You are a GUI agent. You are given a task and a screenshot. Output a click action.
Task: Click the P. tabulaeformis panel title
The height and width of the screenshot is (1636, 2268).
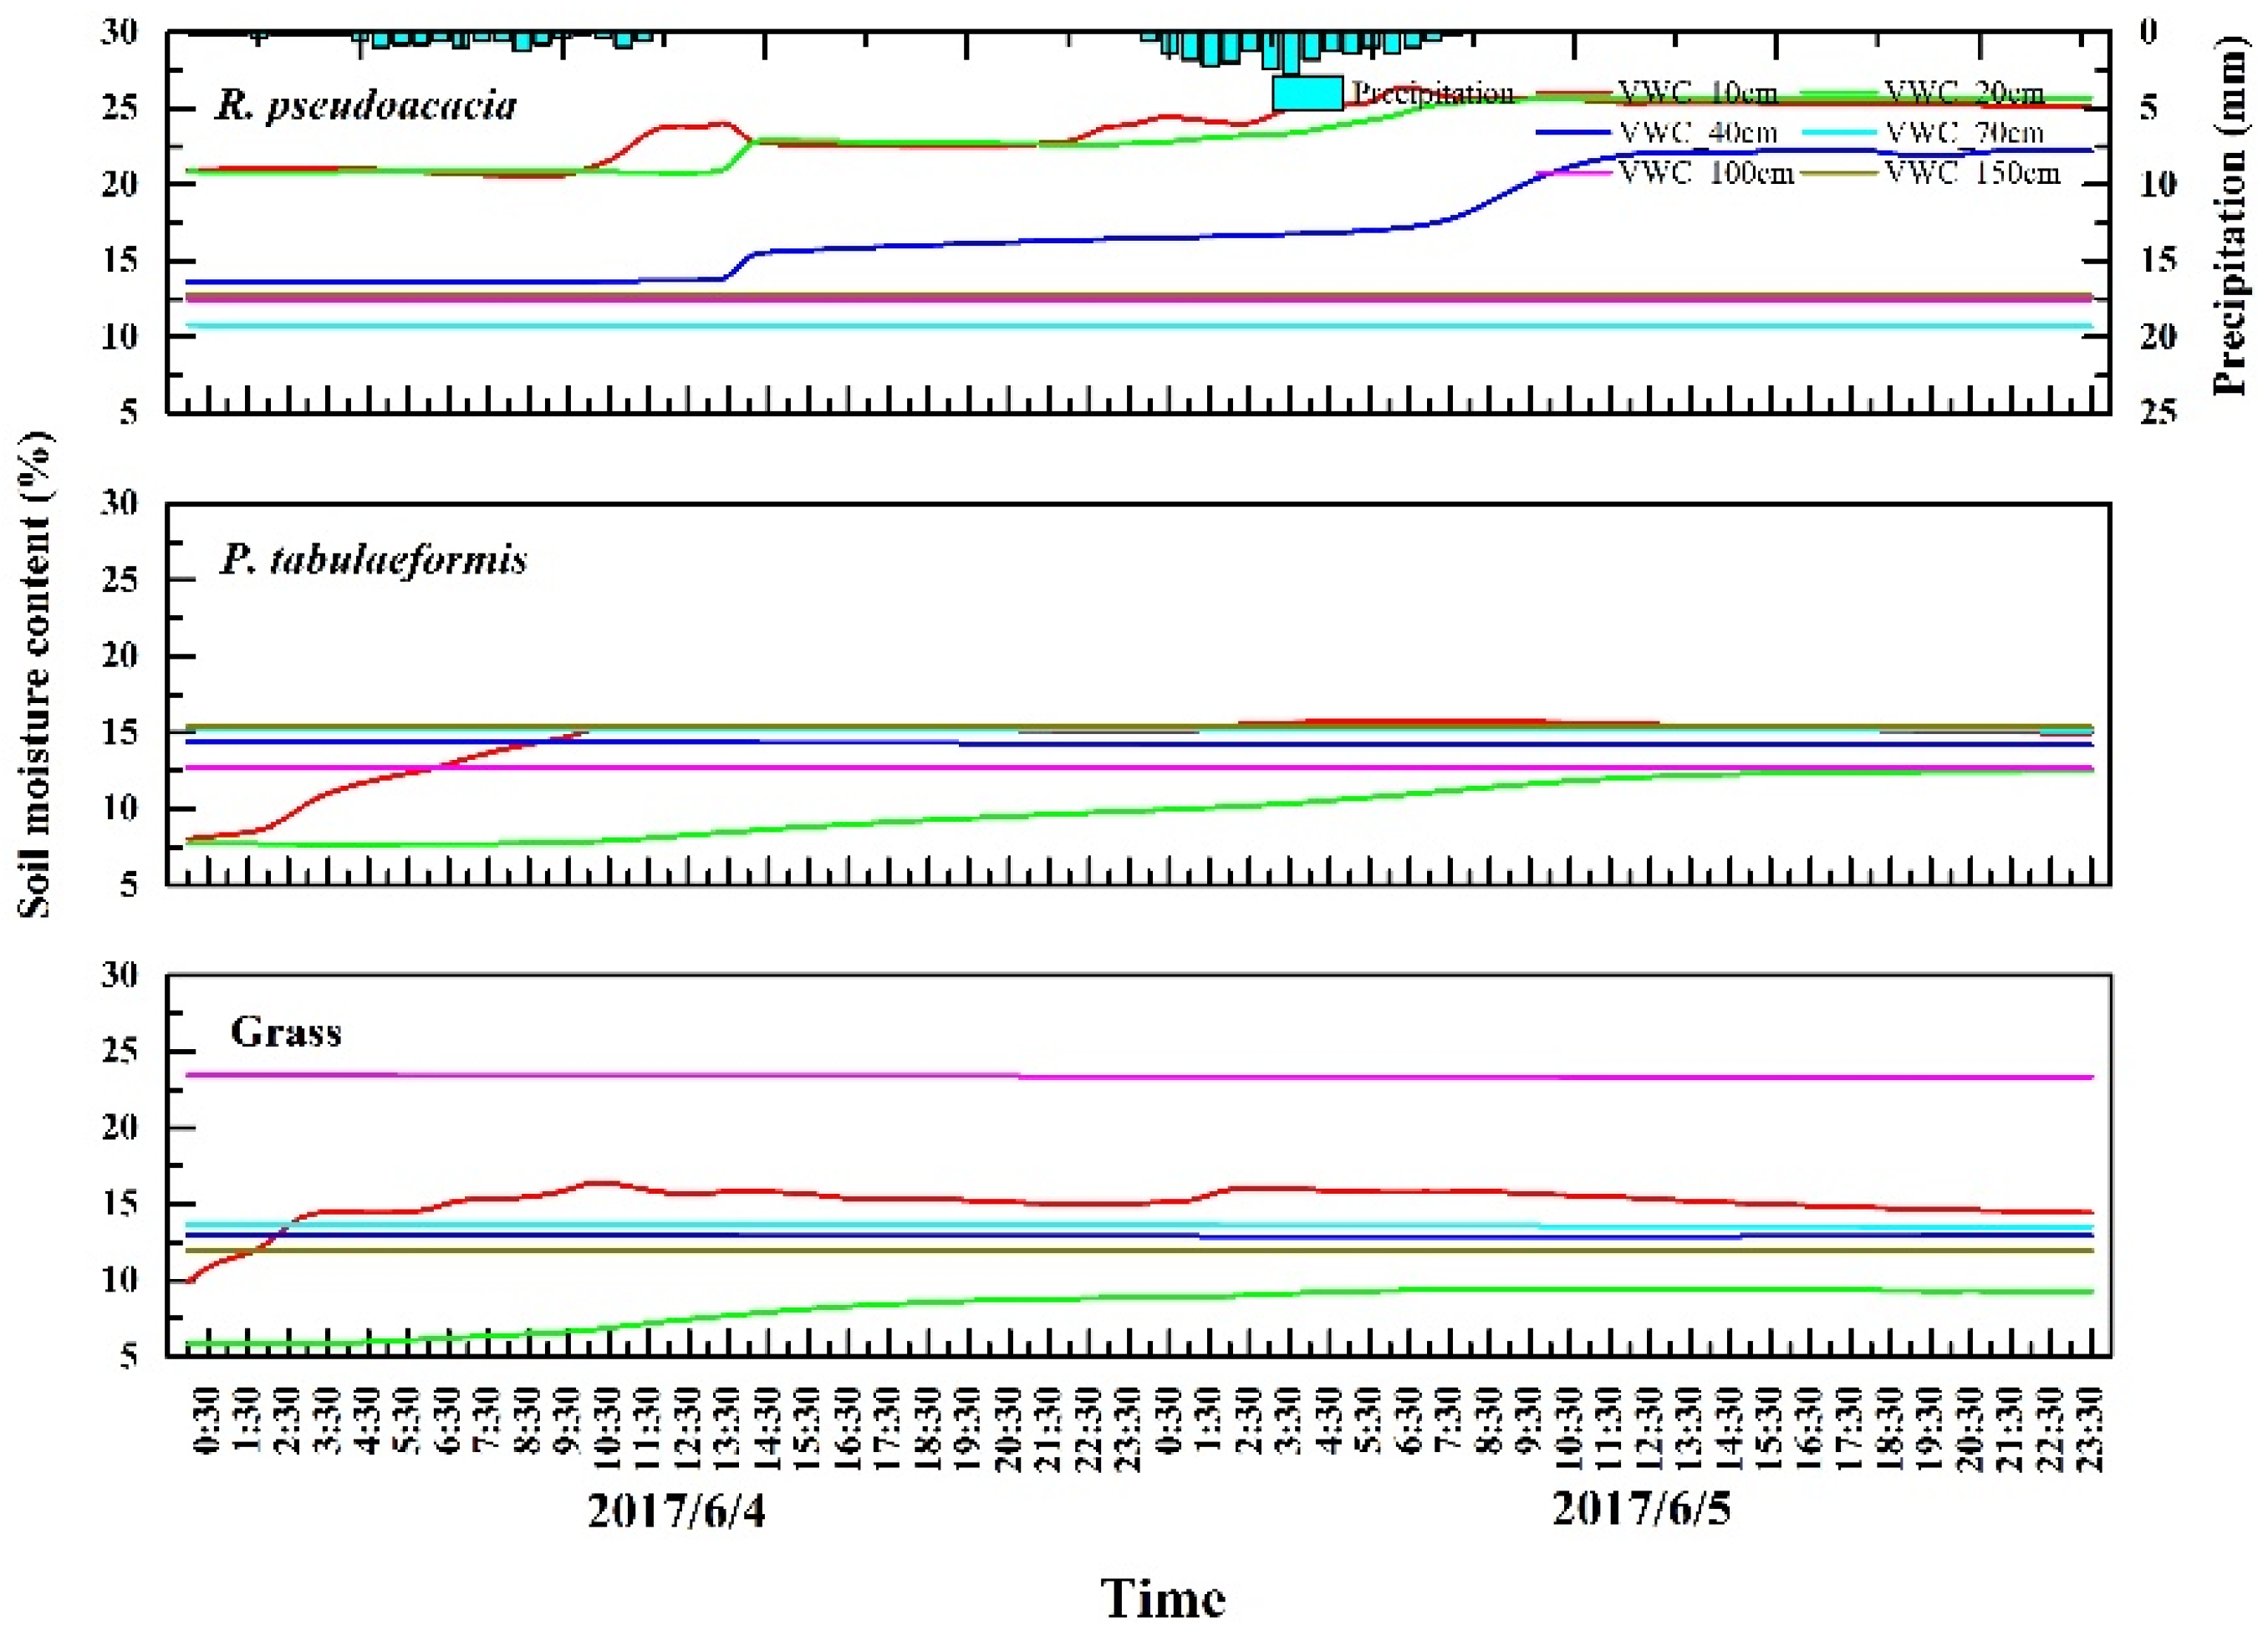(373, 560)
